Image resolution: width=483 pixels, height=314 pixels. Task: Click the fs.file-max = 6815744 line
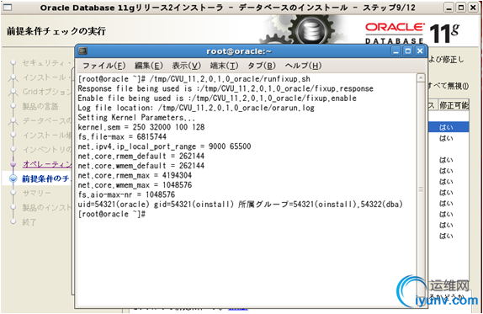(122, 136)
